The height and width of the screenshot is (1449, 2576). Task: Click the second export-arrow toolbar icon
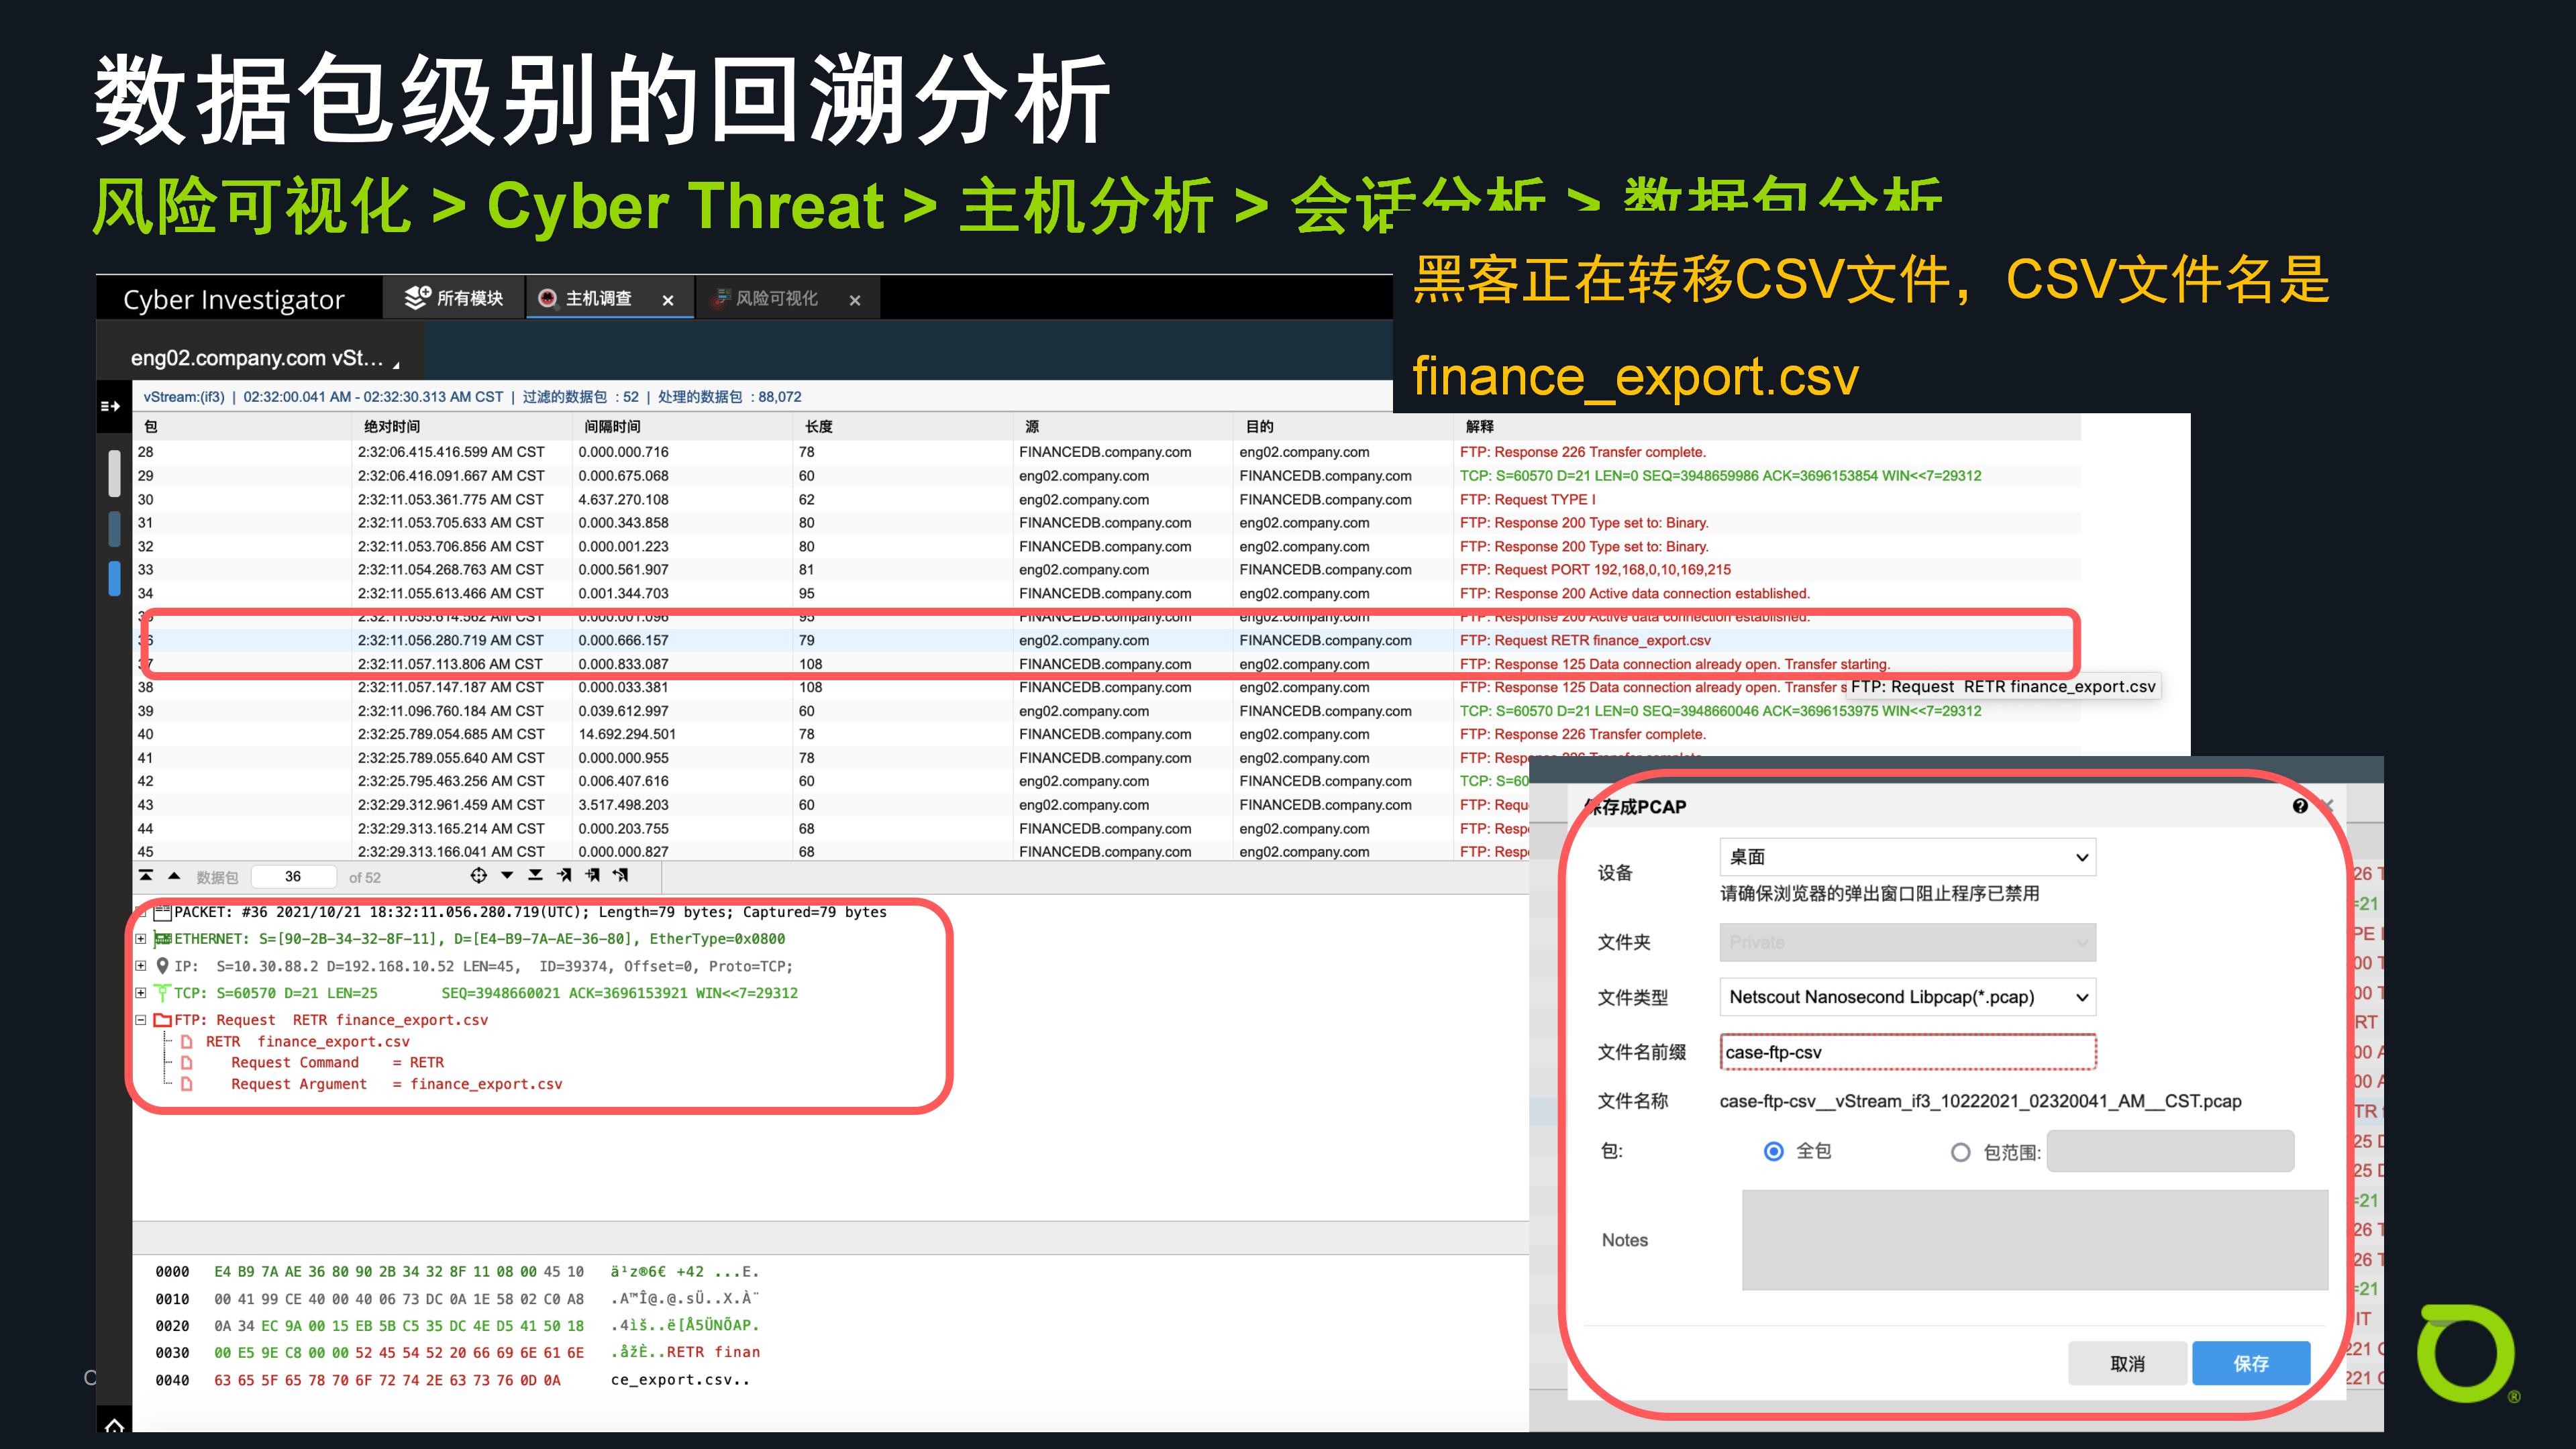click(593, 876)
